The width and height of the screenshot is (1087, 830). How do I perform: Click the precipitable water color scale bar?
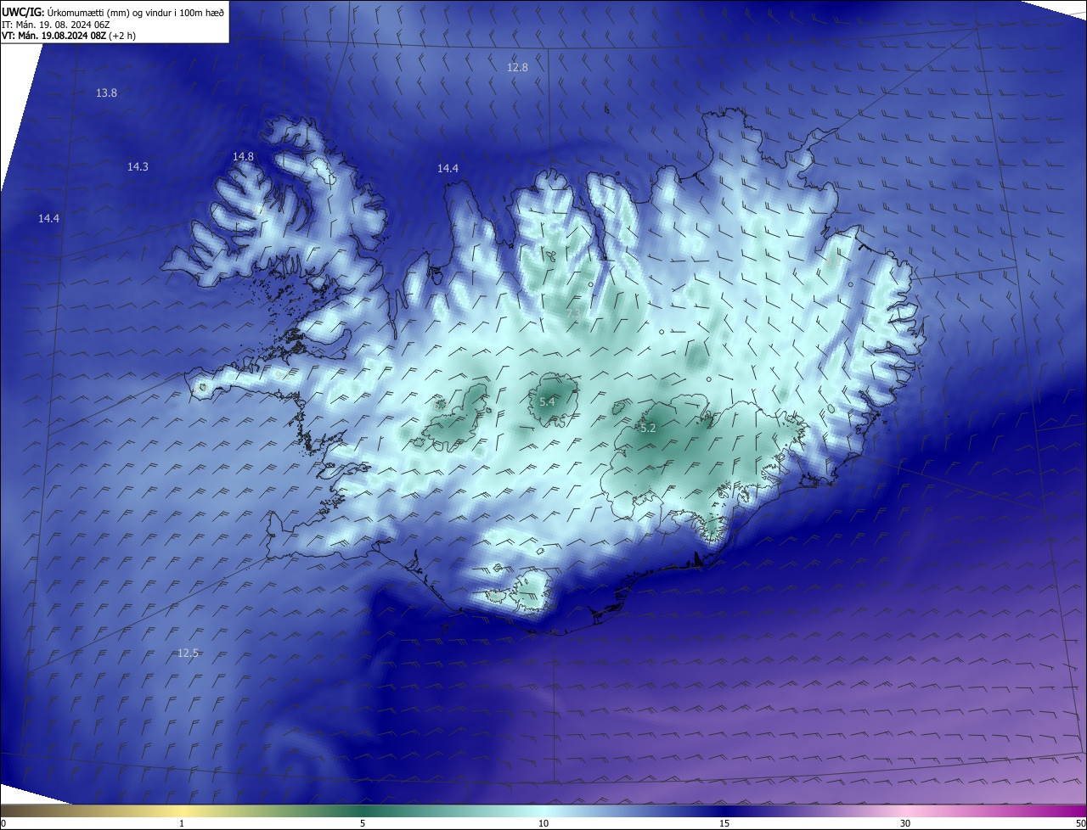543,810
